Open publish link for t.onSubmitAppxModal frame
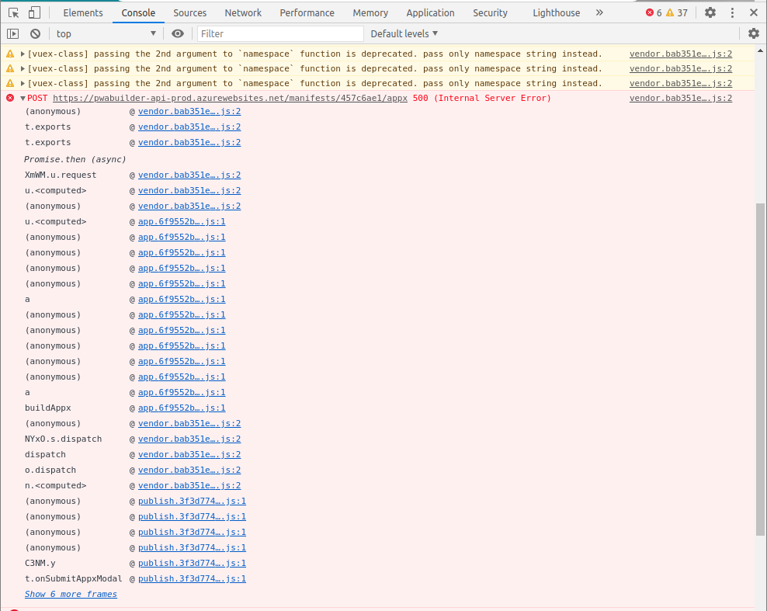The width and height of the screenshot is (767, 611). 192,578
